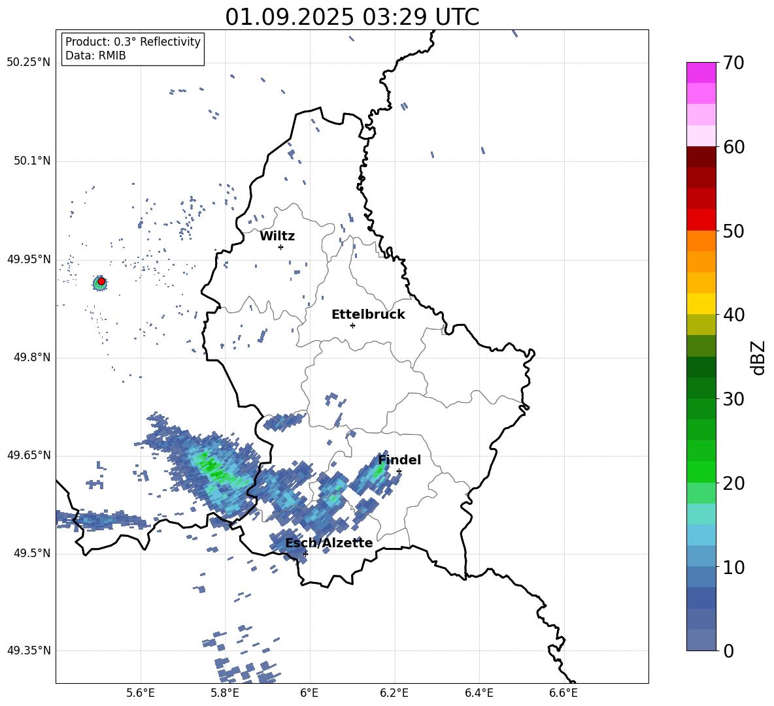Screen dimensions: 774x706
Task: Click the 5.6°E longitude label
Action: [x=141, y=694]
